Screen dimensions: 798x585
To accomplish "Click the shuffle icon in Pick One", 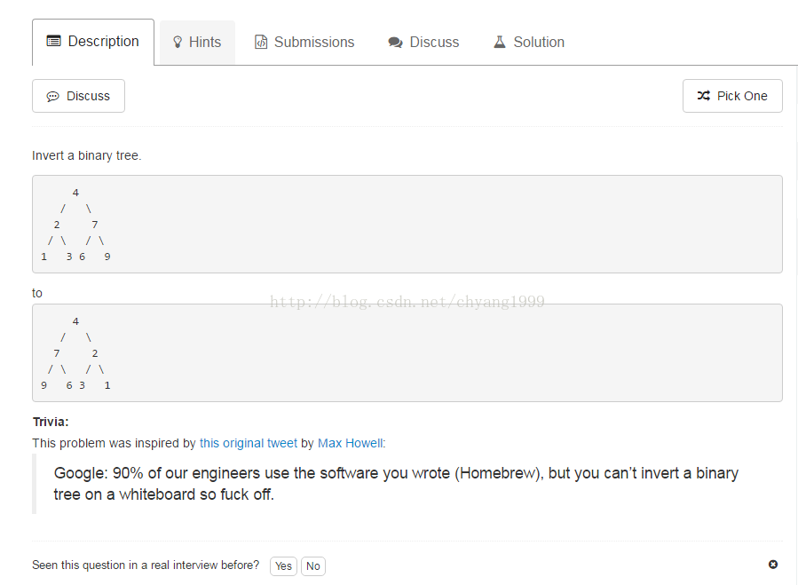I will tap(703, 96).
